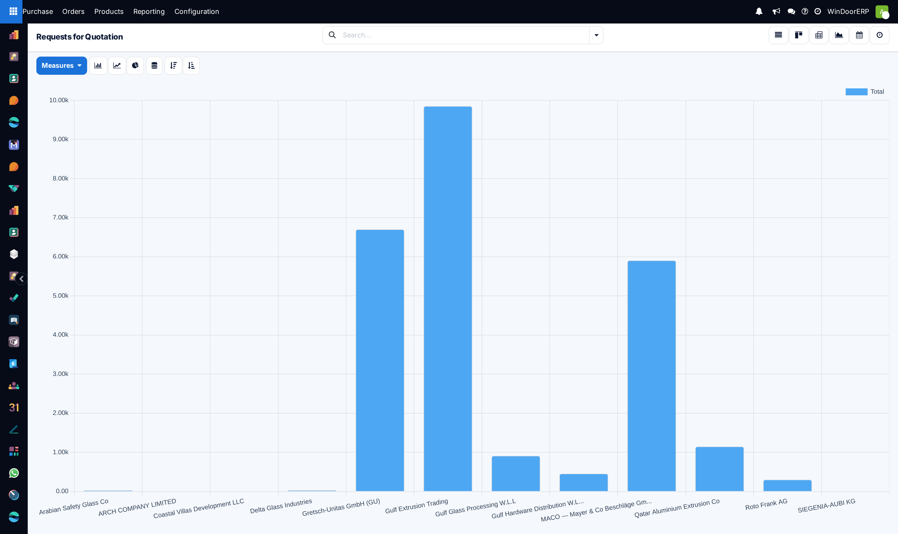Open the notifications bell
898x534 pixels.
point(759,11)
